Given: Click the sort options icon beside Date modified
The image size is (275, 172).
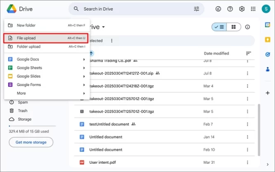Looking at the screenshot, I should (248, 53).
